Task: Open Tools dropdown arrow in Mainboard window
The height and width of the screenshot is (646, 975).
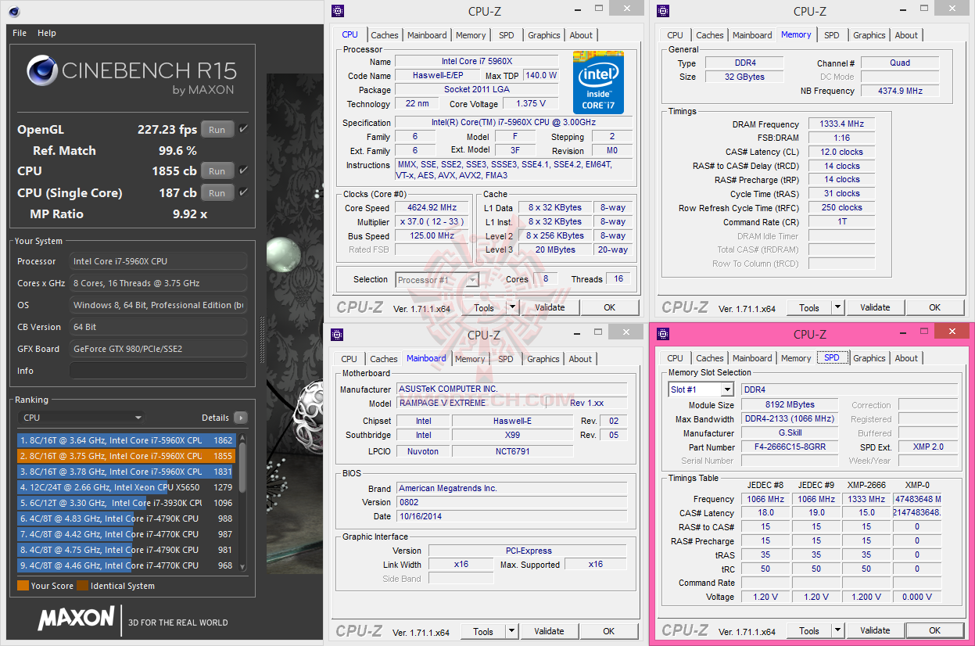Action: coord(511,631)
